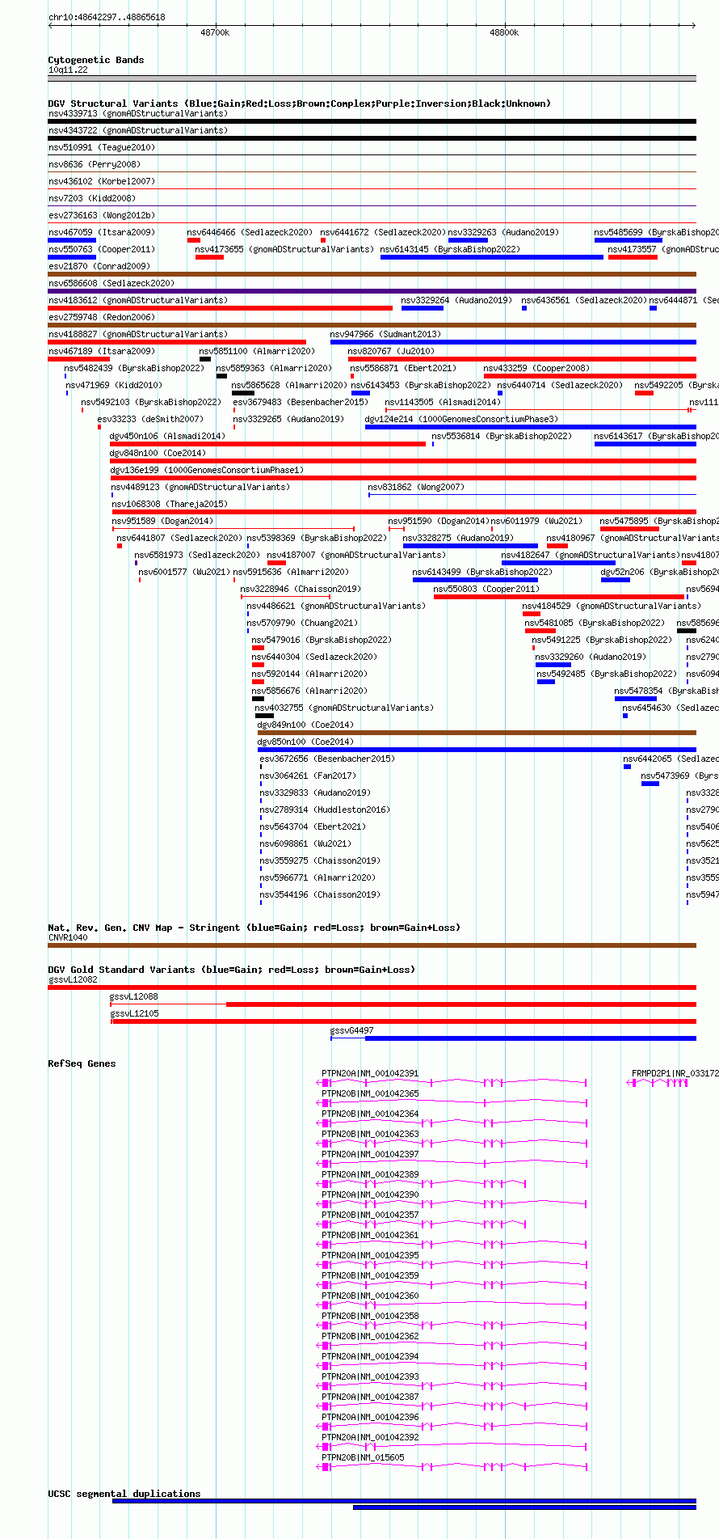Image resolution: width=719 pixels, height=1539 pixels.
Task: Open nsv947966 Sudmant2013 variant label
Action: point(385,334)
